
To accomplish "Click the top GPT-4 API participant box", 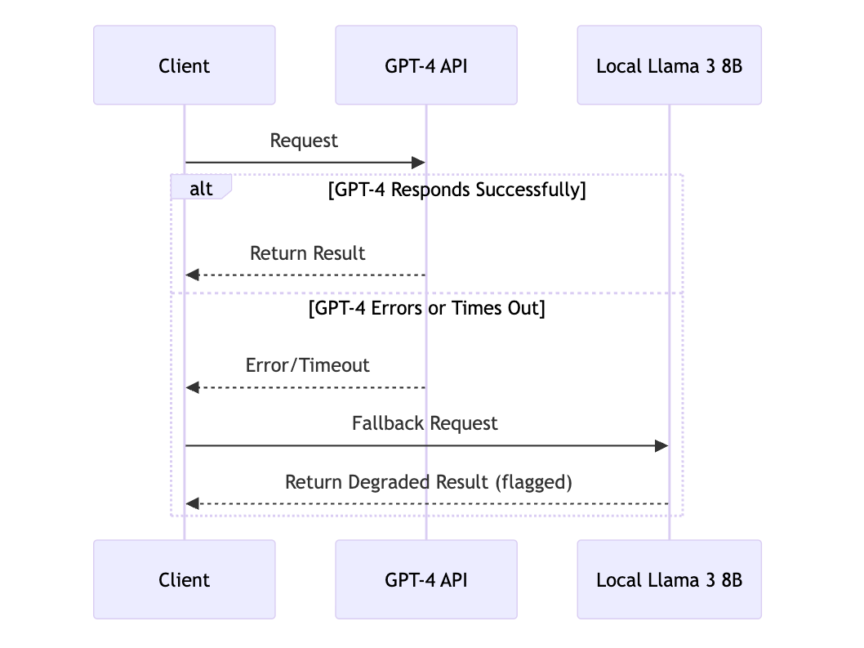I will pyautogui.click(x=426, y=65).
